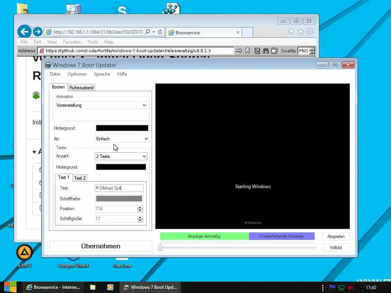This screenshot has width=391, height=293.
Task: Go back in Internet Explorer
Action: 24,32
